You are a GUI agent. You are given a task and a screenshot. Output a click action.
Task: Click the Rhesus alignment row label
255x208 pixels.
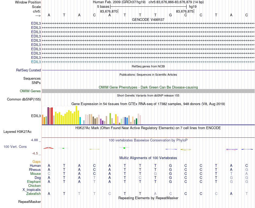pyautogui.click(x=35, y=170)
